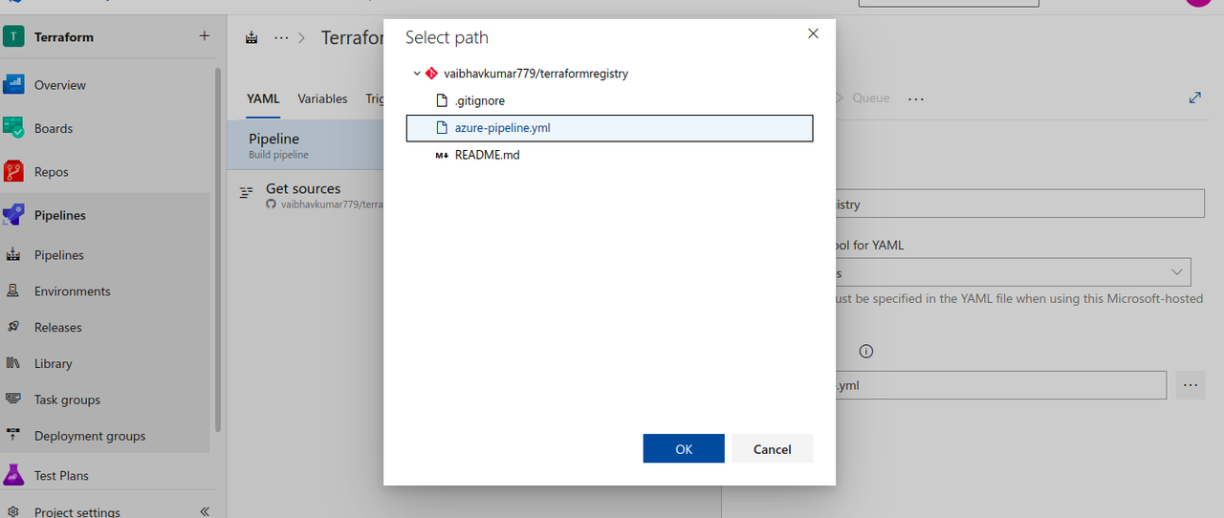Click the pipeline name input field
The image size is (1224, 518).
[1018, 205]
